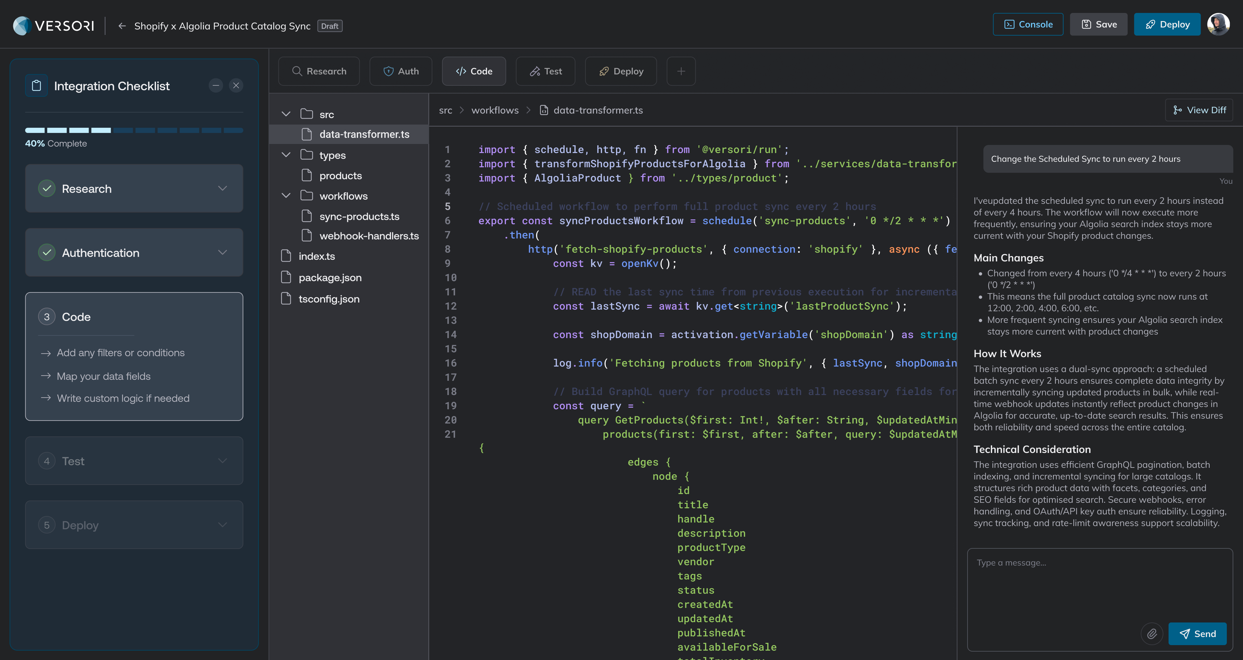Viewport: 1243px width, 660px height.
Task: Attach a file with paperclip icon
Action: pyautogui.click(x=1152, y=633)
